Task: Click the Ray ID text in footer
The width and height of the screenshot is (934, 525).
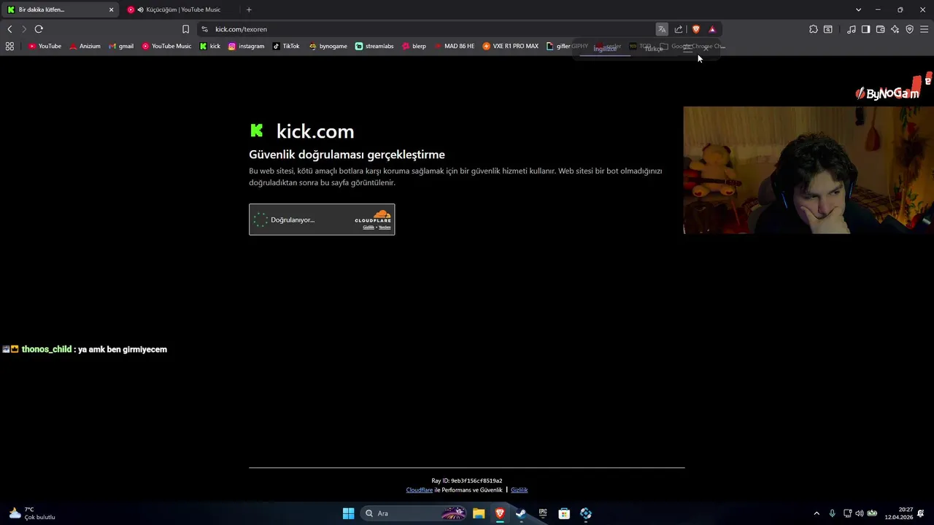Action: tap(467, 481)
